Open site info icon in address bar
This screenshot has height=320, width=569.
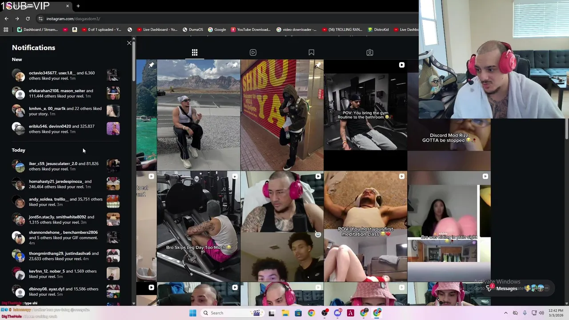pyautogui.click(x=40, y=19)
